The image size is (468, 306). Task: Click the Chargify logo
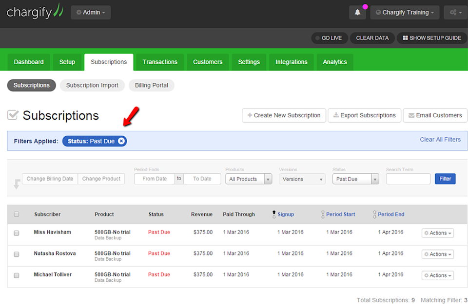(35, 11)
